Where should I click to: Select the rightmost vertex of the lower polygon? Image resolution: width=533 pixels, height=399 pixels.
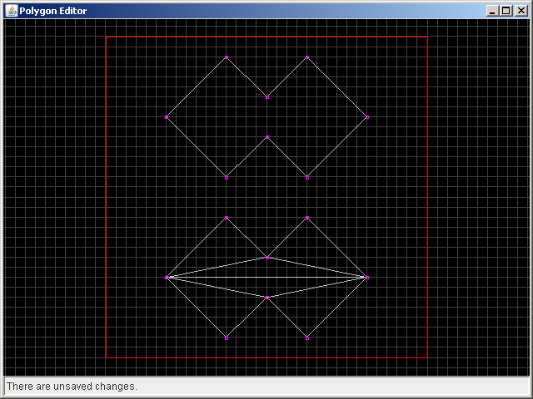tap(367, 277)
